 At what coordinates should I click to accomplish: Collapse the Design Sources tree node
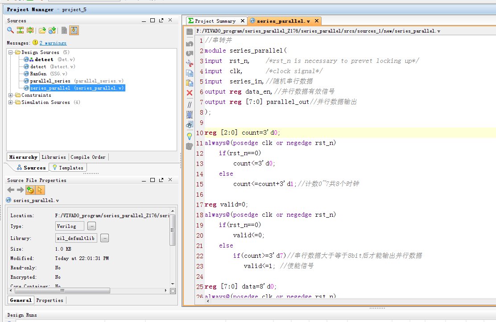click(x=10, y=53)
